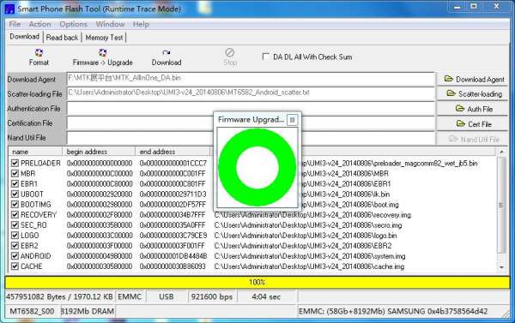Click the 921600 bps status entry
This screenshot has width=515, height=323.
(211, 296)
